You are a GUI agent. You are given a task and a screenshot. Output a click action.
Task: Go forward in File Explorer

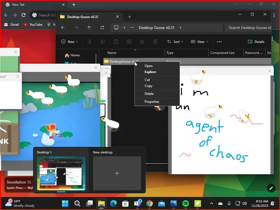(76, 28)
